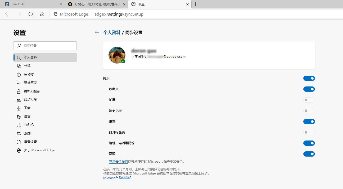Enable syncing of 历史记录
Viewport: 343px width, 189px height.
[x=309, y=110]
